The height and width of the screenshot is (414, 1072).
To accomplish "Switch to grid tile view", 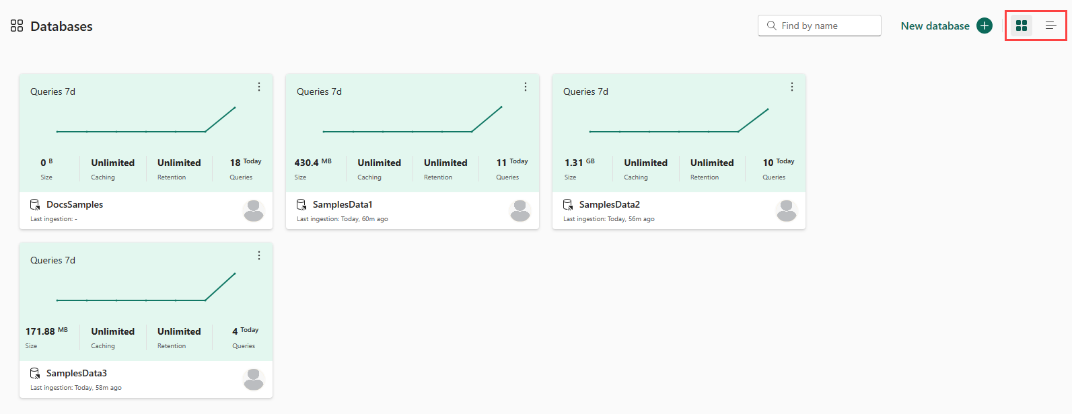I will pos(1022,26).
